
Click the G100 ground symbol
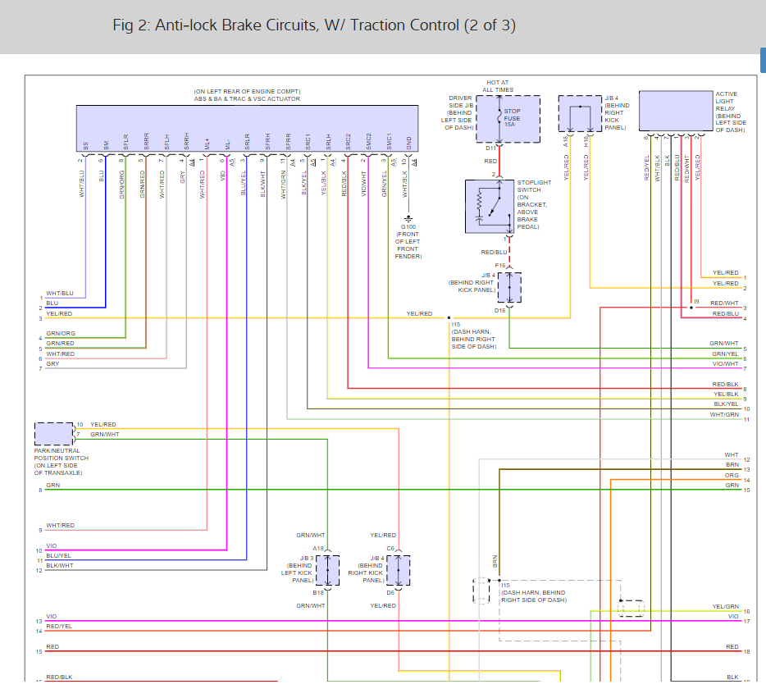[x=408, y=218]
